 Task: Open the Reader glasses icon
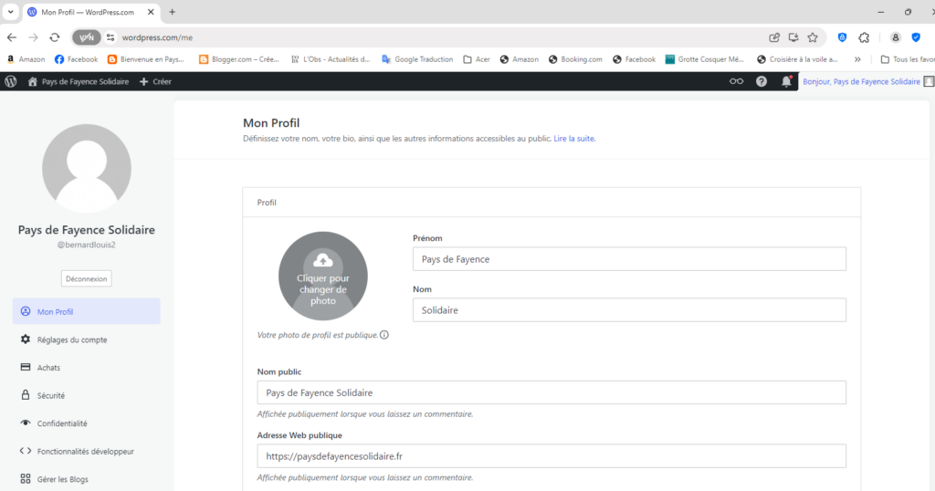(x=736, y=81)
